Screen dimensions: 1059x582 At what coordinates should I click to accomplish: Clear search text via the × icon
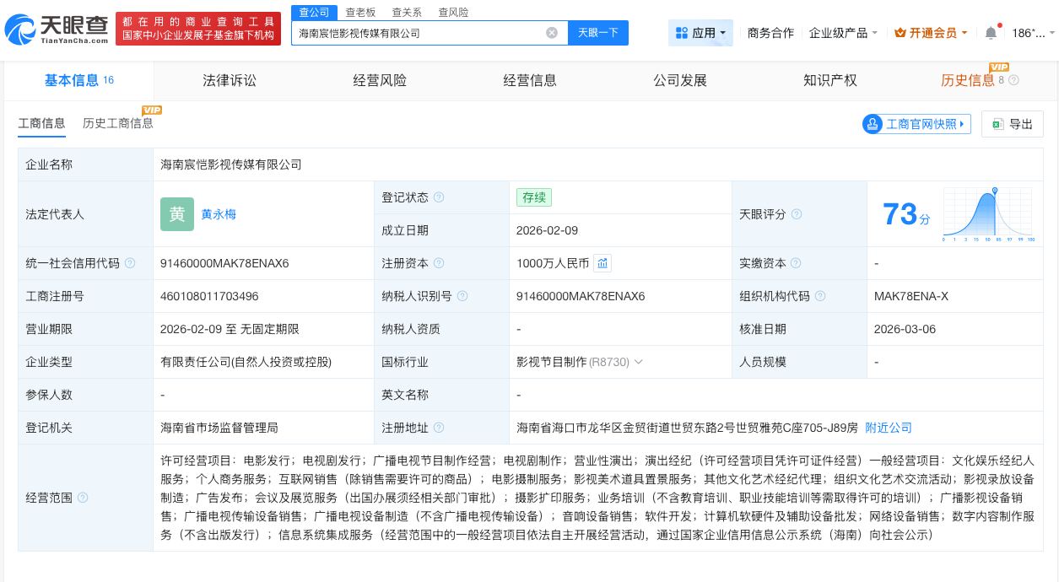point(552,33)
